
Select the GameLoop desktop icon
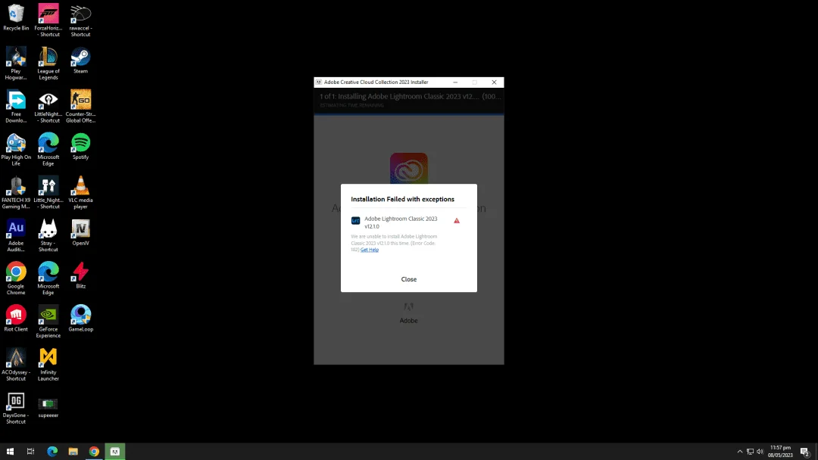[80, 319]
